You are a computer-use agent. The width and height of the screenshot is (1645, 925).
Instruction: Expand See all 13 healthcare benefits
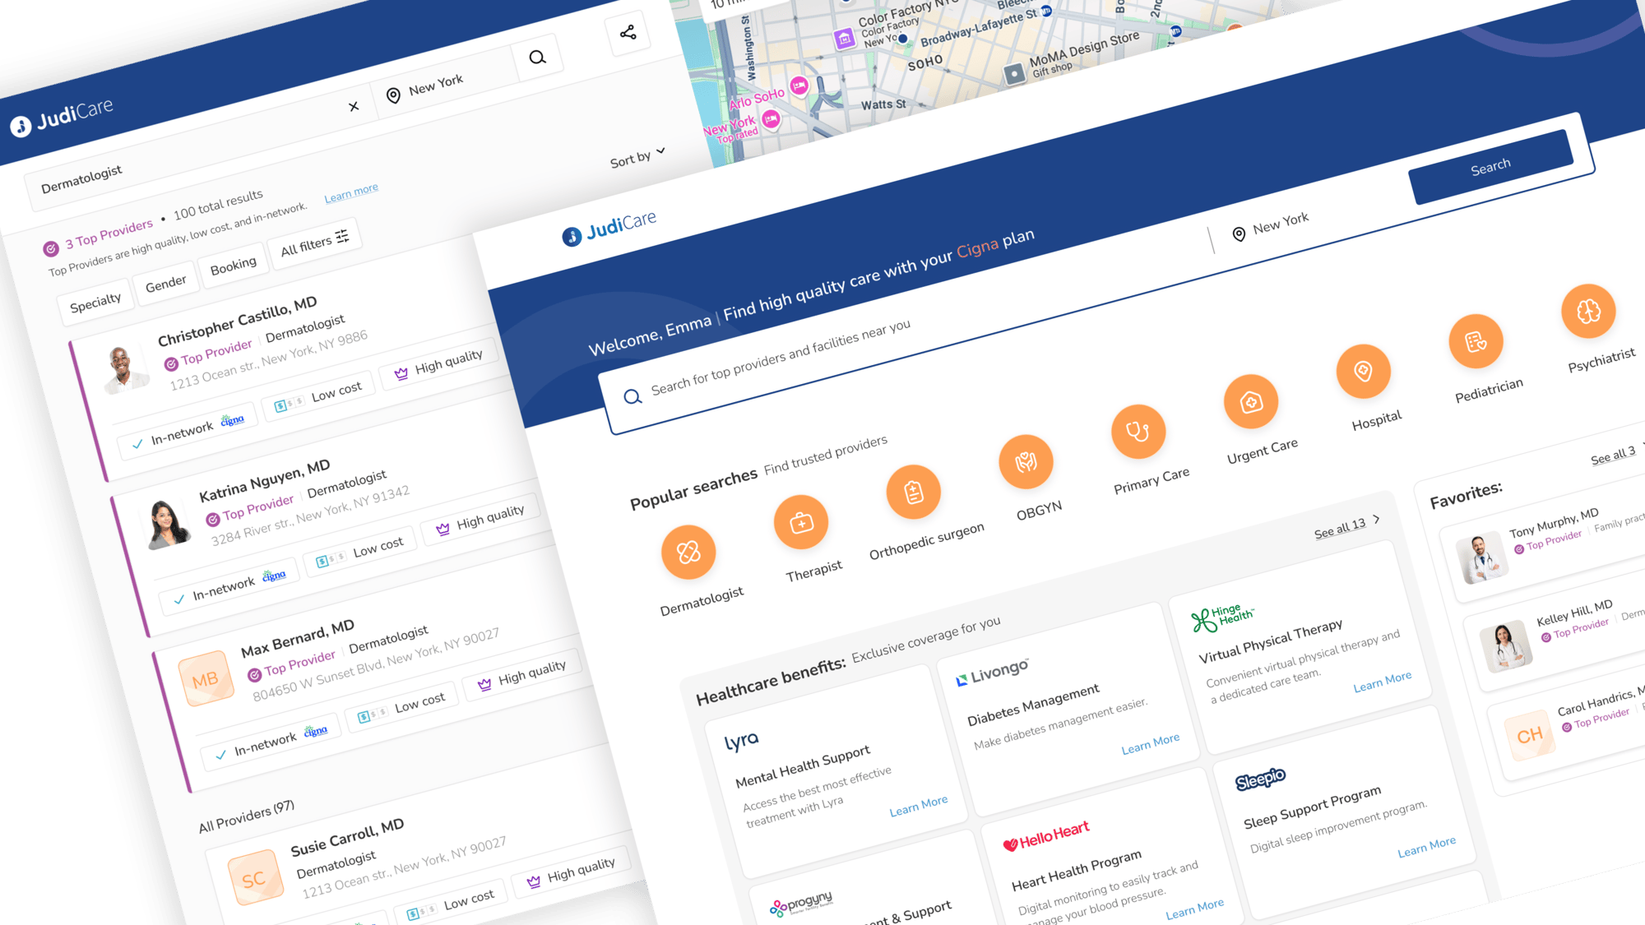(1347, 526)
